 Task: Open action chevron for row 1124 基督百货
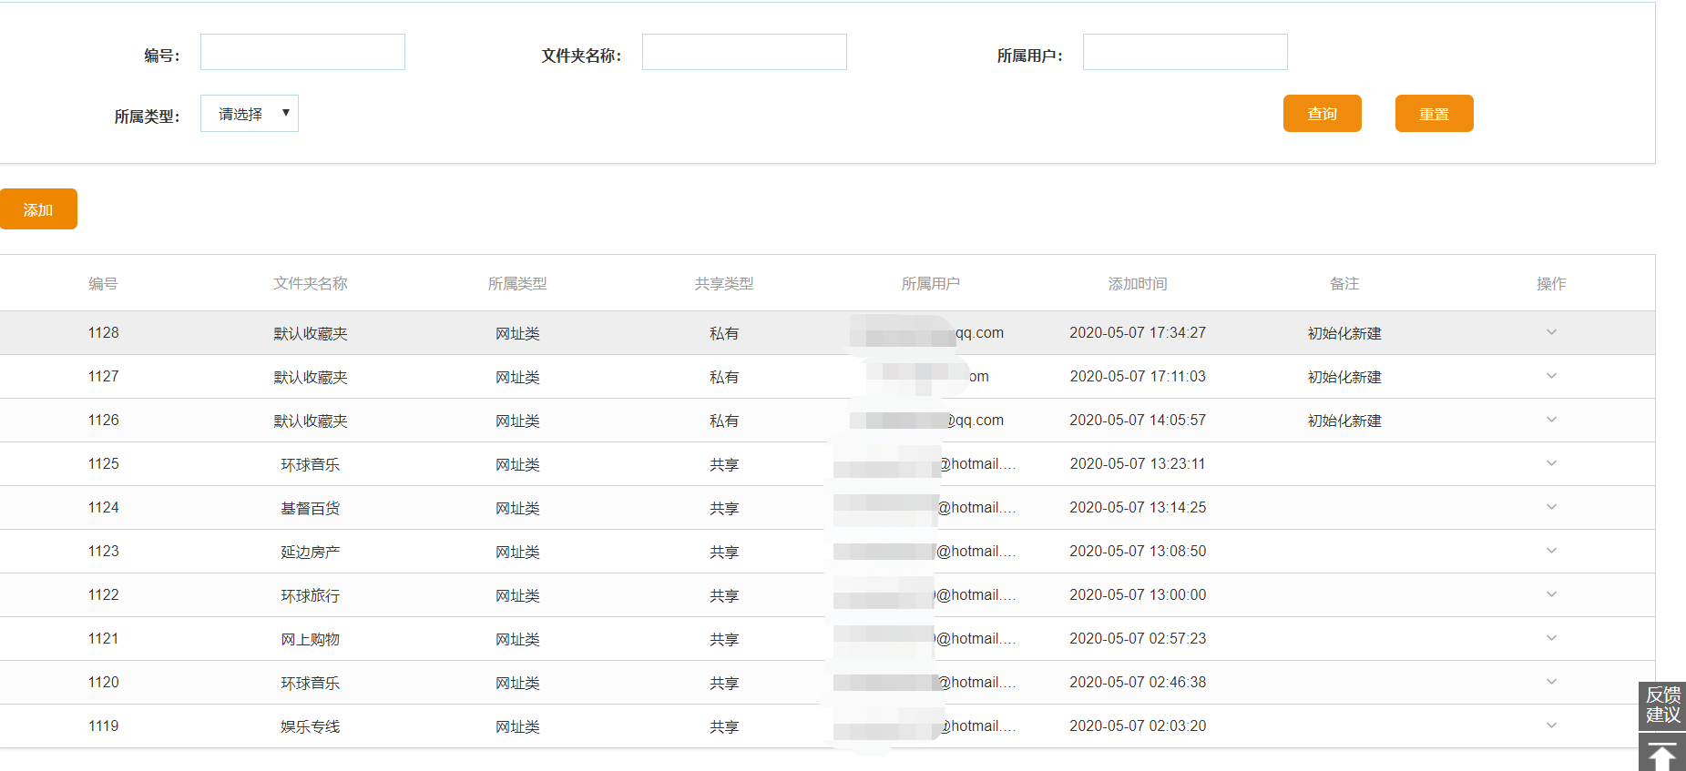tap(1551, 507)
